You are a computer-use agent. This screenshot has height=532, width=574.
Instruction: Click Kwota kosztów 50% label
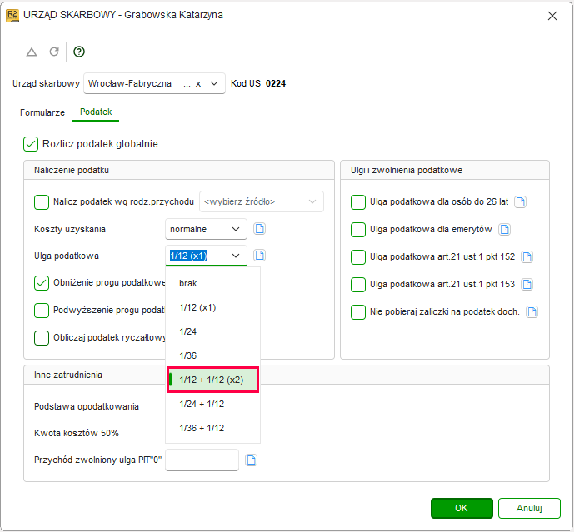coord(77,433)
